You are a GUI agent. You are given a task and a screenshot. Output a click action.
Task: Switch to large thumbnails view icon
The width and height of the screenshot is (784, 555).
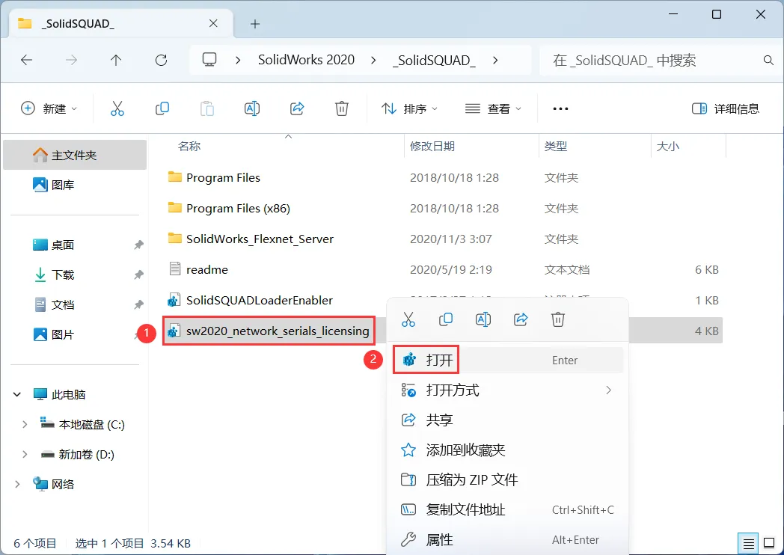[x=770, y=543]
